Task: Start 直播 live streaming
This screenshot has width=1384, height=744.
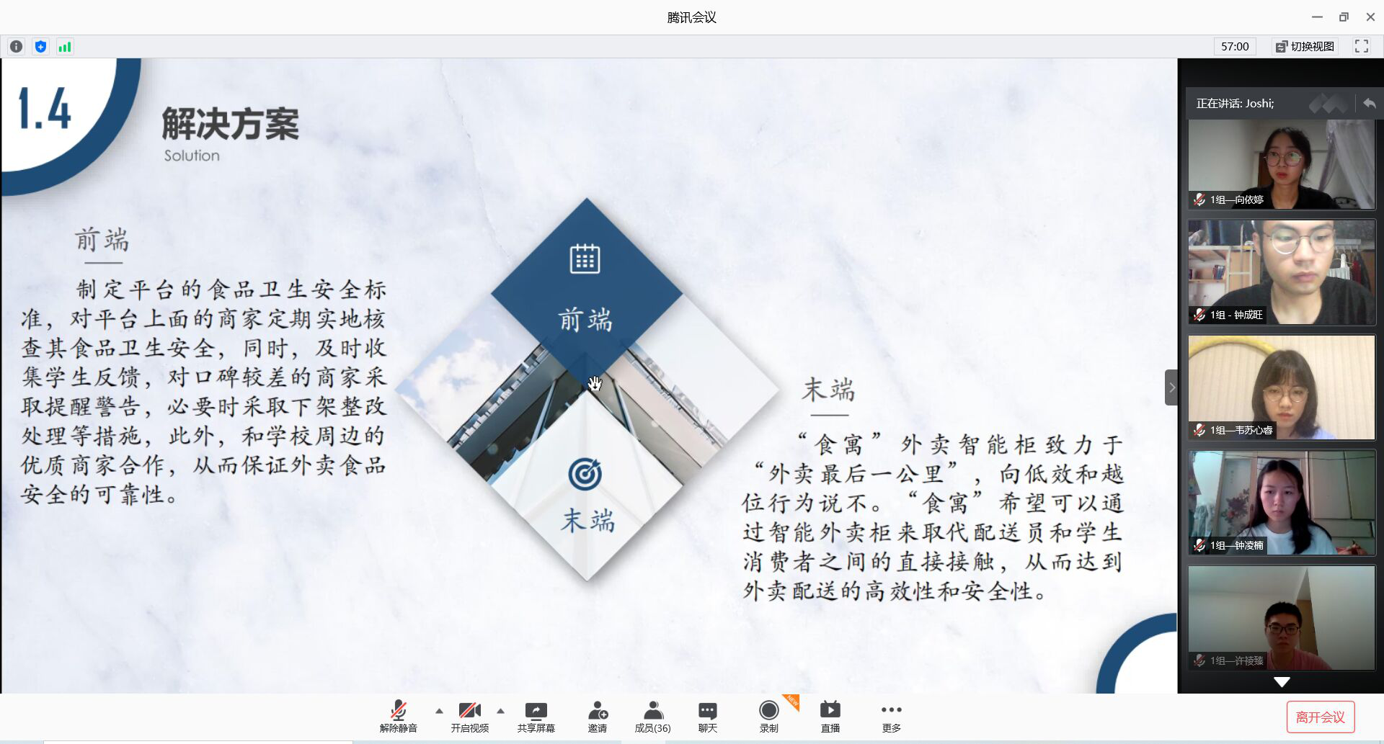Action: 830,717
